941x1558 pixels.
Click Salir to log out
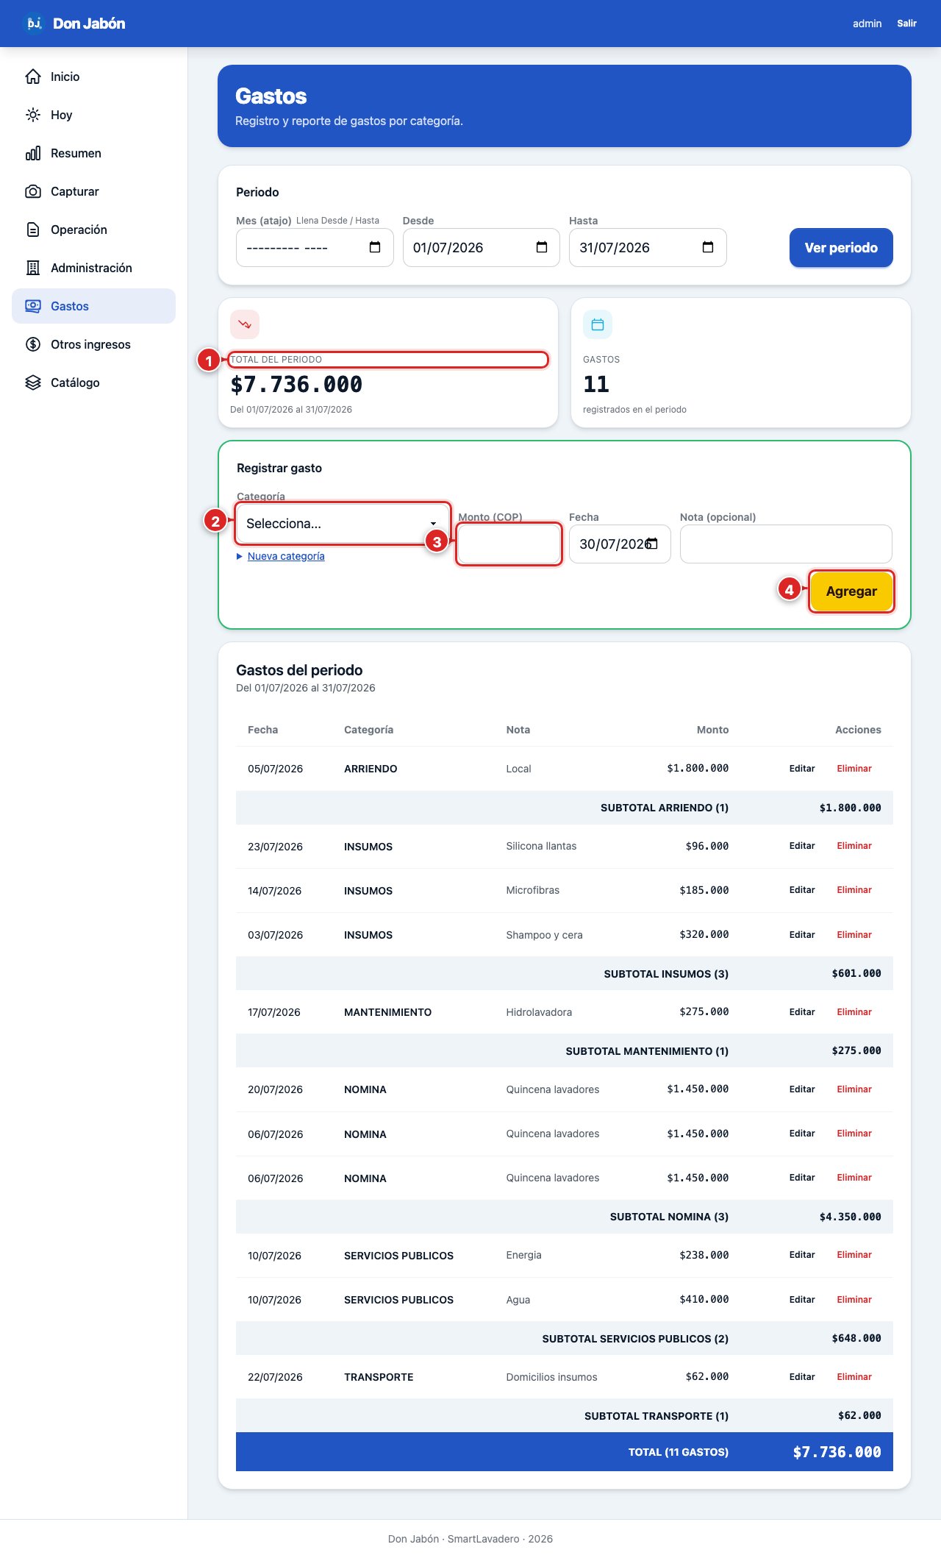point(906,24)
